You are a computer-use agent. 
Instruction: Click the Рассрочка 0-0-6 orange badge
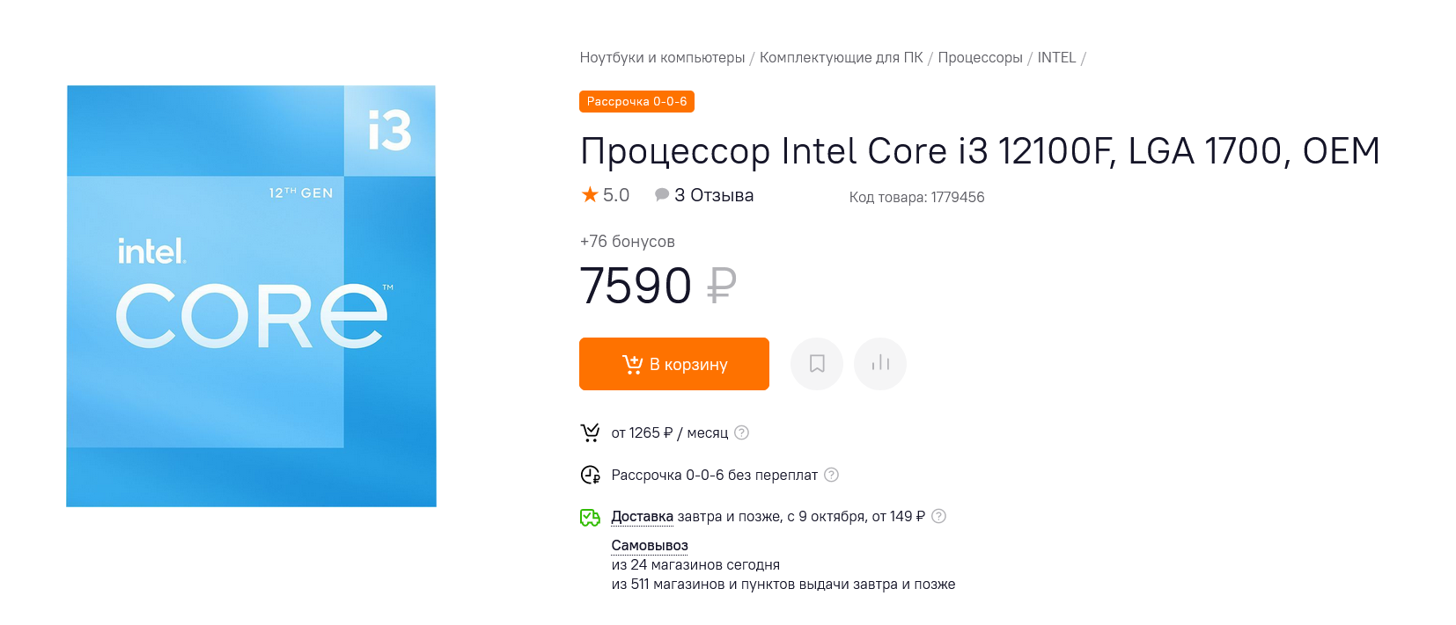[x=636, y=102]
